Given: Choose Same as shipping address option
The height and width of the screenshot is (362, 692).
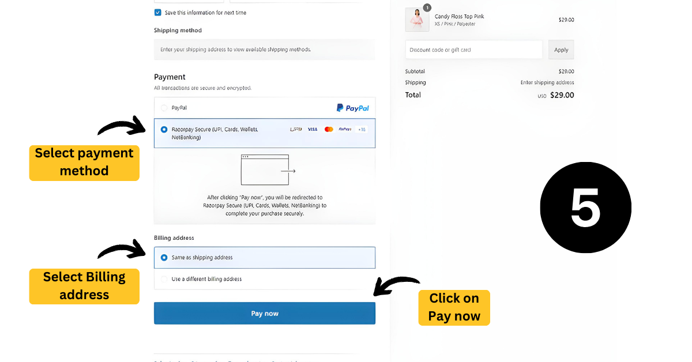Looking at the screenshot, I should coord(164,258).
